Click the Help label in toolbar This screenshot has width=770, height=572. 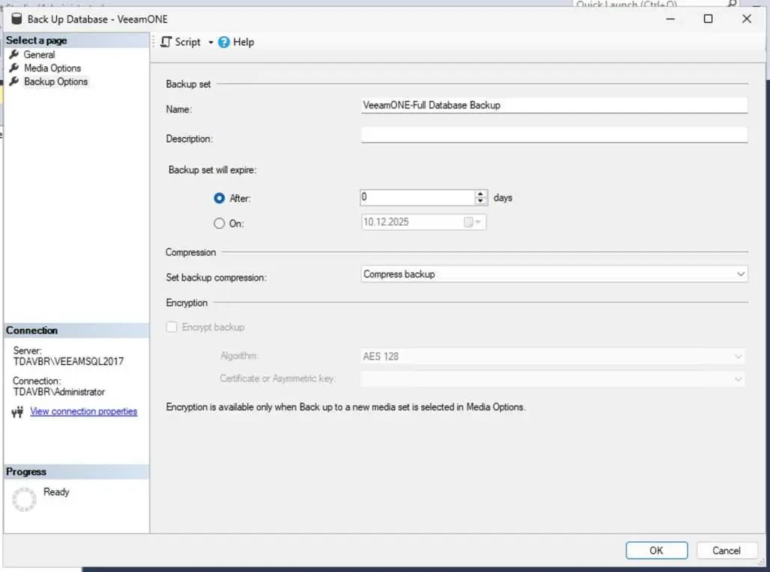click(x=244, y=42)
